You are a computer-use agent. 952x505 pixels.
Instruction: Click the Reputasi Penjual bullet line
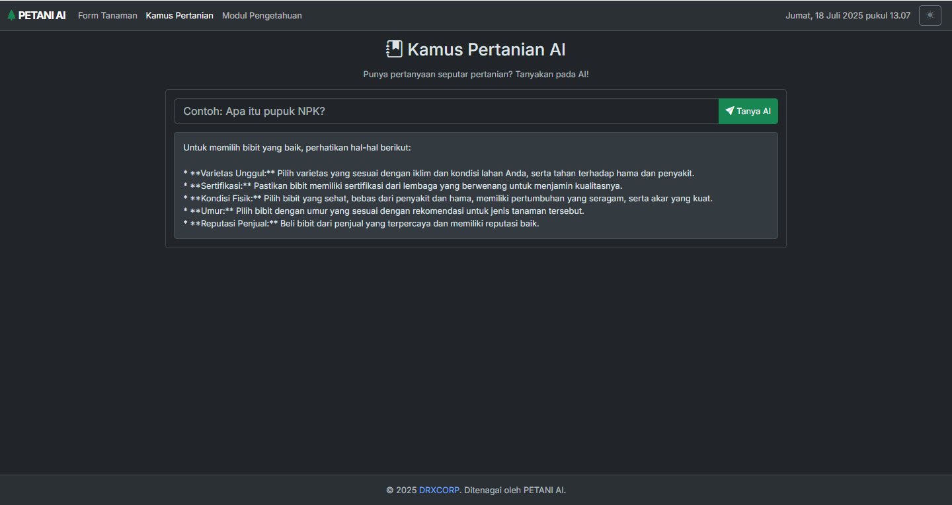tap(361, 223)
